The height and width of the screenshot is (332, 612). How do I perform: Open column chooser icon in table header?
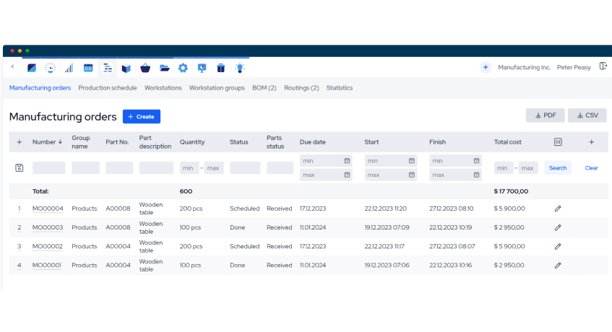tap(558, 142)
